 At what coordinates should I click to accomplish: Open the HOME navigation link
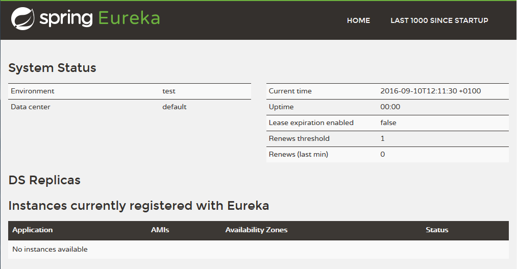[x=358, y=20]
